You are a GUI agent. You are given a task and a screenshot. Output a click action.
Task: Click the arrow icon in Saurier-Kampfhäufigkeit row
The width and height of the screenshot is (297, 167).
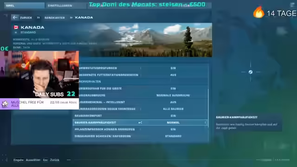[140, 122]
